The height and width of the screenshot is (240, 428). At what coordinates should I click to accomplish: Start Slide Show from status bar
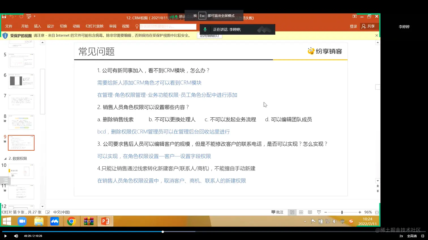click(x=319, y=212)
